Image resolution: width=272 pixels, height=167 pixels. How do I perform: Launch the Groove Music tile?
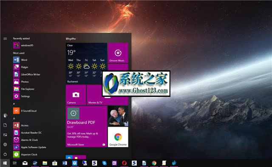pyautogui.click(x=118, y=53)
